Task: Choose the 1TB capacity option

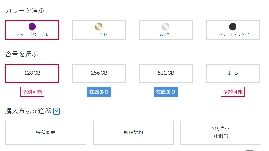Action: coord(233,73)
